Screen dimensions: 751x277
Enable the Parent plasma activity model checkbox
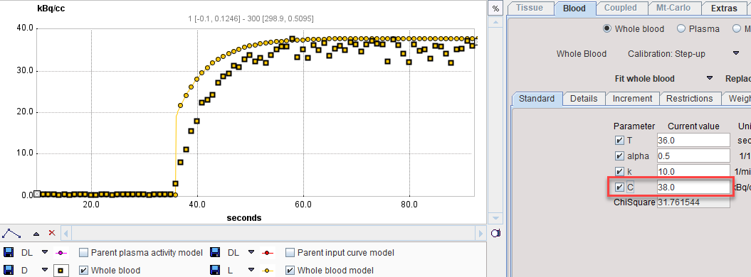84,252
